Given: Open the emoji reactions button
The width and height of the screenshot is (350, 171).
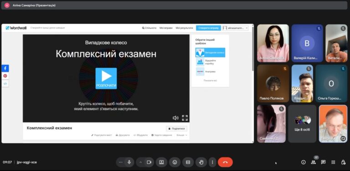Looking at the screenshot, I should coord(175,162).
